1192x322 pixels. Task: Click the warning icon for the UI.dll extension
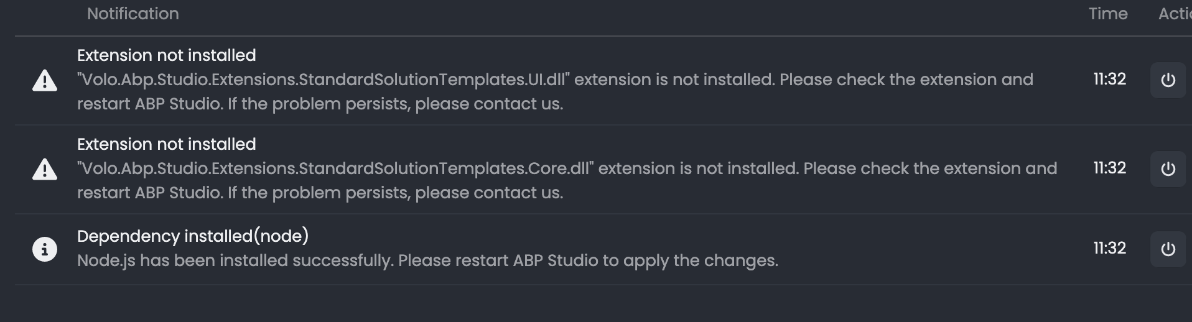point(45,80)
